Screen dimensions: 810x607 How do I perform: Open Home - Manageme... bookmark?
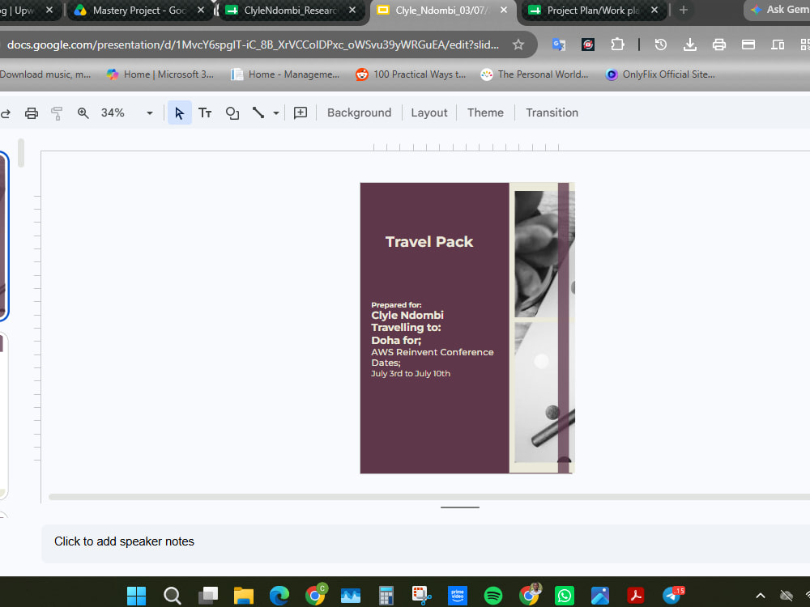click(285, 74)
